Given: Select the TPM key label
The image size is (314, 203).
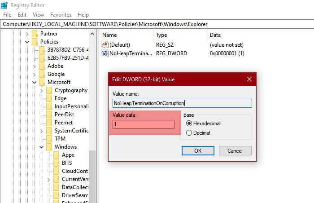Looking at the screenshot, I should click(x=60, y=139).
